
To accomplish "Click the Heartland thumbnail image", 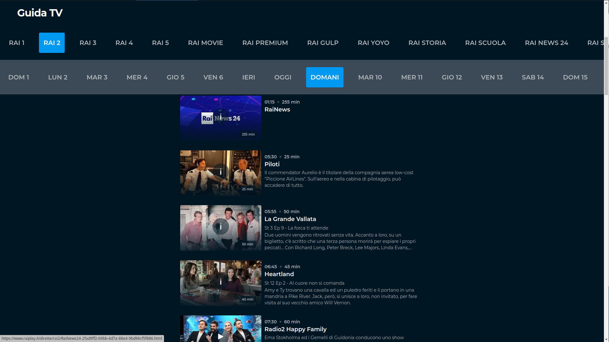I will (221, 283).
